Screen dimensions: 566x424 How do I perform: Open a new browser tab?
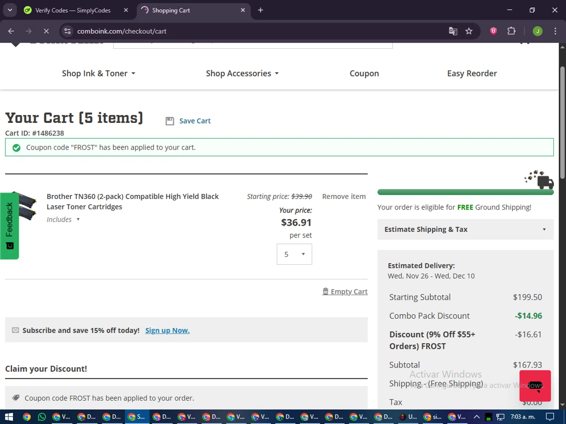pos(260,10)
